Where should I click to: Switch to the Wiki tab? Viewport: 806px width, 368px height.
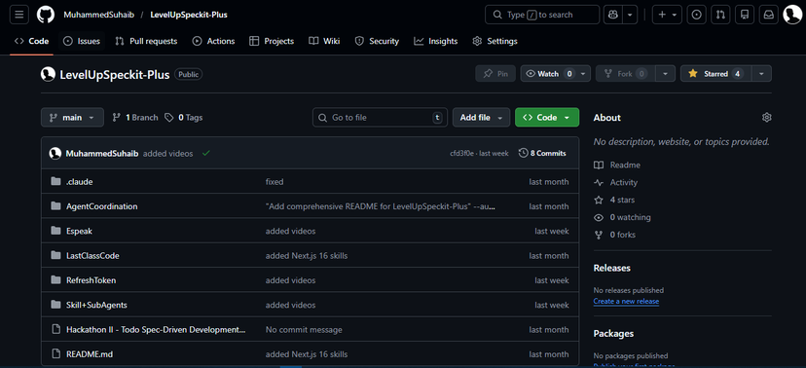point(324,41)
